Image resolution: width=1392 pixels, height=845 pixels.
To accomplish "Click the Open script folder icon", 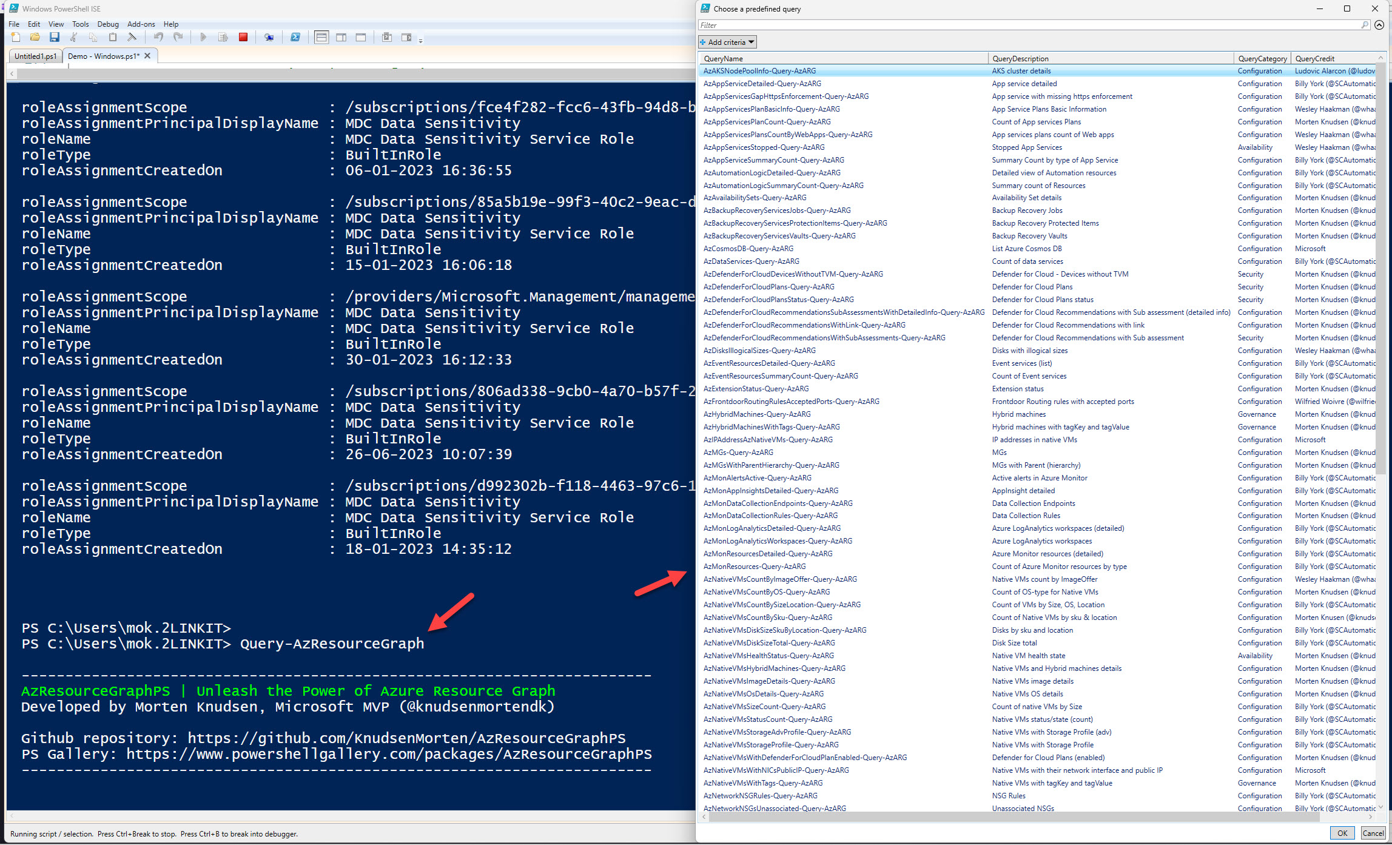I will click(x=35, y=38).
